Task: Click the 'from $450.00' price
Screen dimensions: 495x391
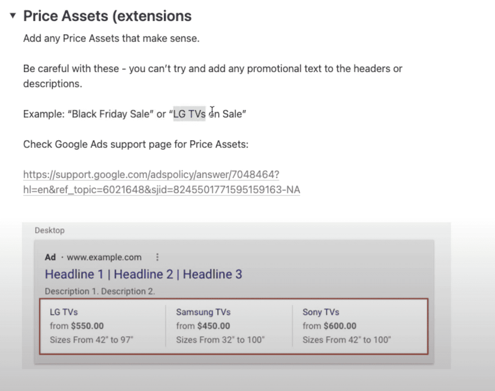Action: tap(203, 326)
